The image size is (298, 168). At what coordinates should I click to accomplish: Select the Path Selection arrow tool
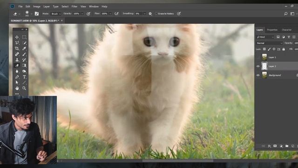(x=17, y=83)
